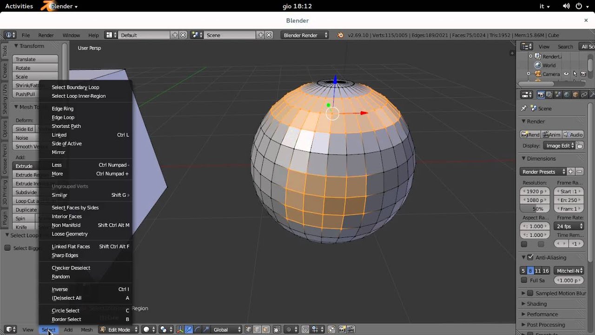Image resolution: width=595 pixels, height=335 pixels.
Task: Click the Rotate tool button
Action: pos(35,68)
